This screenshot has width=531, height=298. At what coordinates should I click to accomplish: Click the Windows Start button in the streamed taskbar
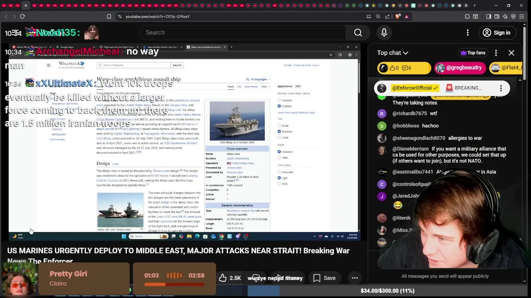[x=124, y=236]
